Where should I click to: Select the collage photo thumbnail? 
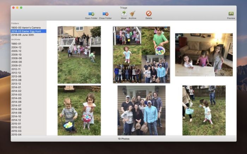tap(141, 55)
